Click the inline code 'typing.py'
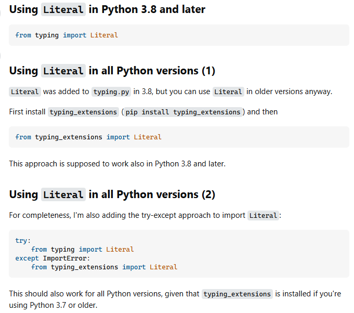This screenshot has width=354, height=313. (111, 92)
